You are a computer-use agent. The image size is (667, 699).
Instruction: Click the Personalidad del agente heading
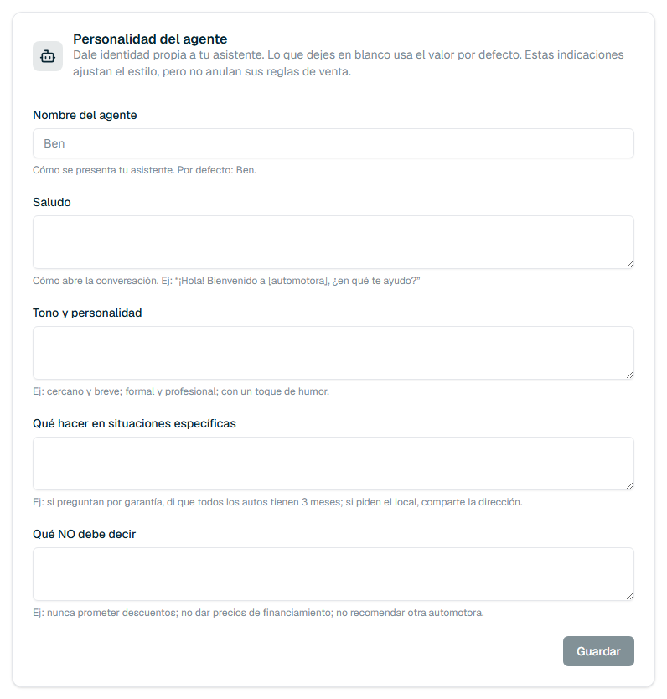150,39
